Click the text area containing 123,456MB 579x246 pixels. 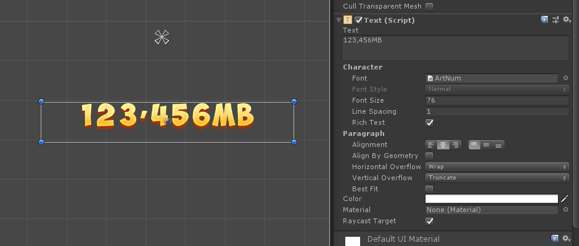click(x=456, y=48)
